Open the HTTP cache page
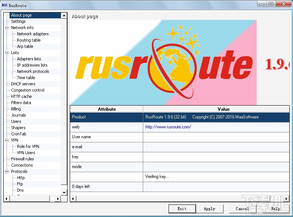This screenshot has width=293, height=217. tap(21, 96)
